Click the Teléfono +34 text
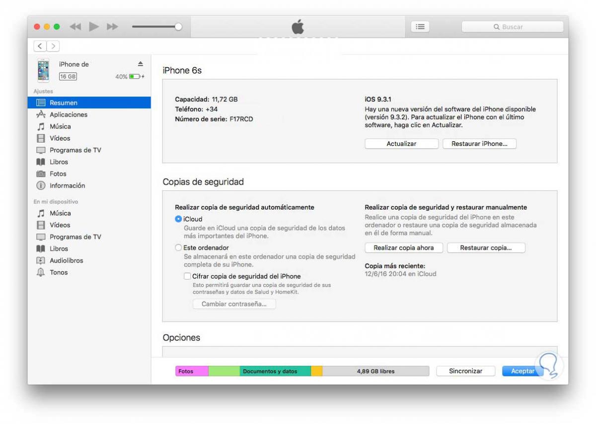596x424 pixels. click(x=196, y=109)
